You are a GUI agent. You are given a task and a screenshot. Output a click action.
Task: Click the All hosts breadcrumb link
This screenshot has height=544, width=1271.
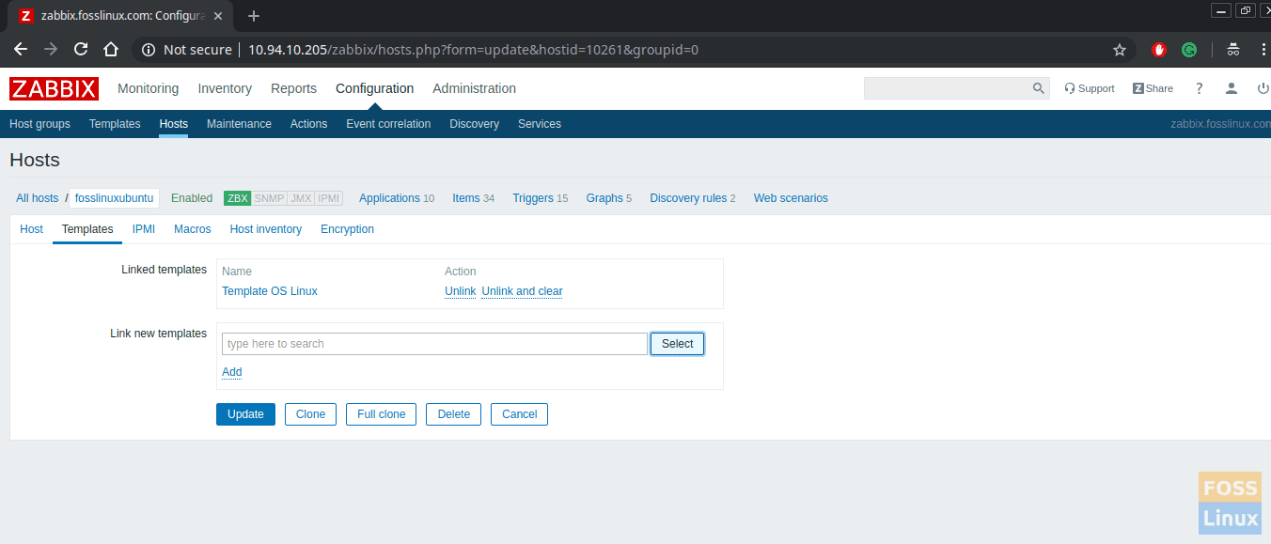point(37,198)
